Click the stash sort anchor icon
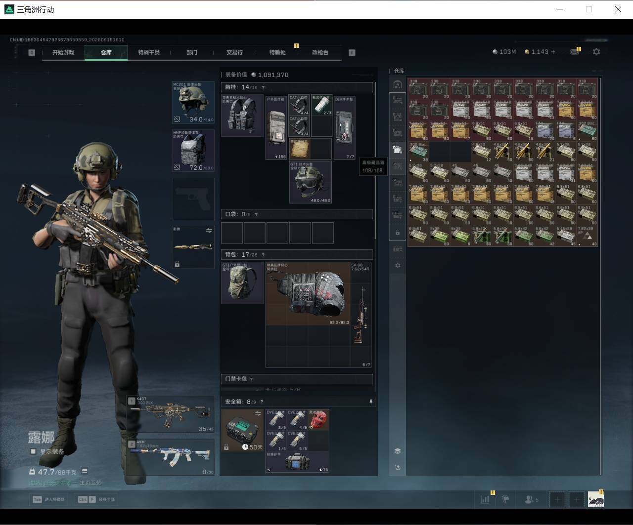 click(x=398, y=467)
